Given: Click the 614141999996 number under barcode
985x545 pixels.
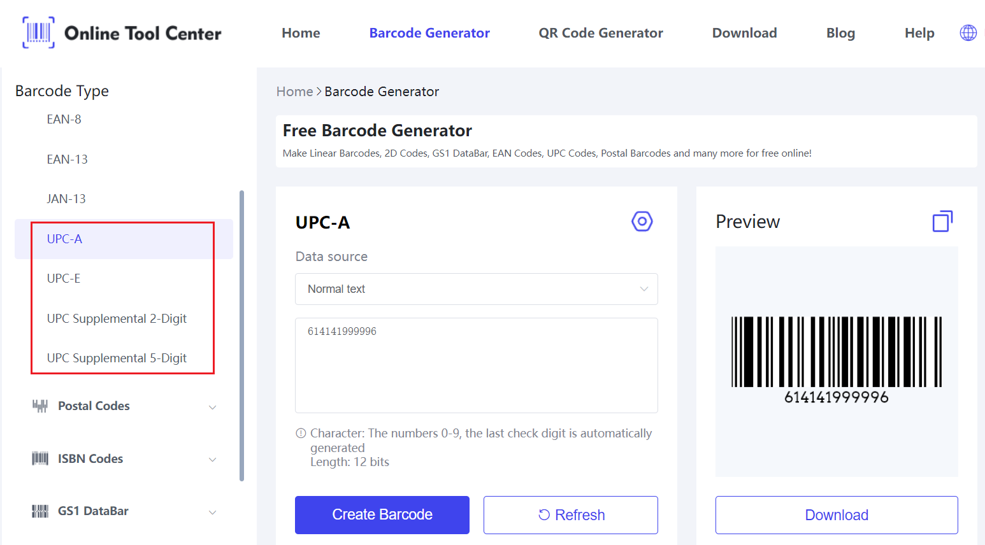Looking at the screenshot, I should tap(837, 397).
